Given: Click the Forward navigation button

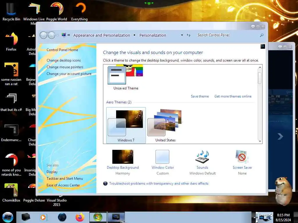Looking at the screenshot, I should click(52, 35).
